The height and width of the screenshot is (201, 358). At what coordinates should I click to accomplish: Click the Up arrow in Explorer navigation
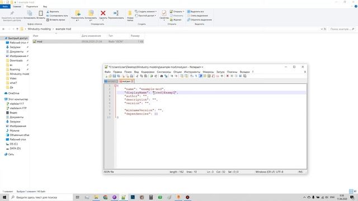click(17, 29)
